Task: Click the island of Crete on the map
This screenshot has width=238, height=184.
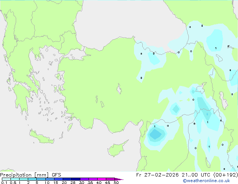Action: click(x=41, y=137)
